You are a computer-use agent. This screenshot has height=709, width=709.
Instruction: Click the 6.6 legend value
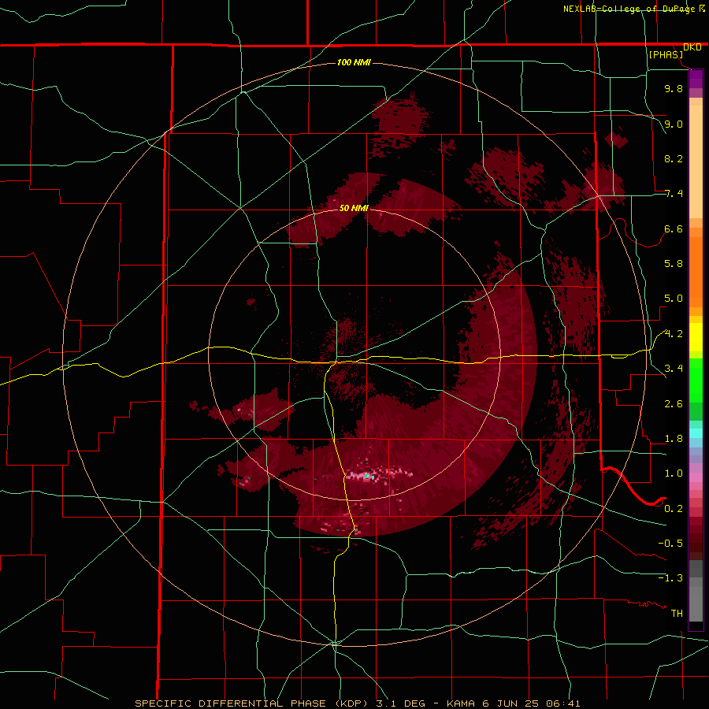674,228
